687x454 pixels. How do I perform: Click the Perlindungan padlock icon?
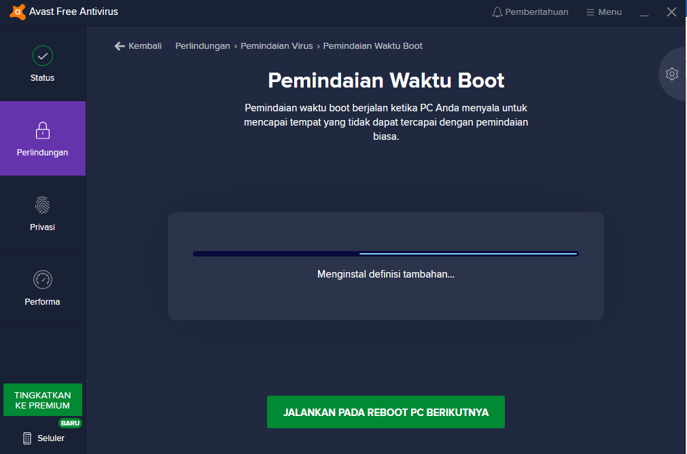point(42,130)
